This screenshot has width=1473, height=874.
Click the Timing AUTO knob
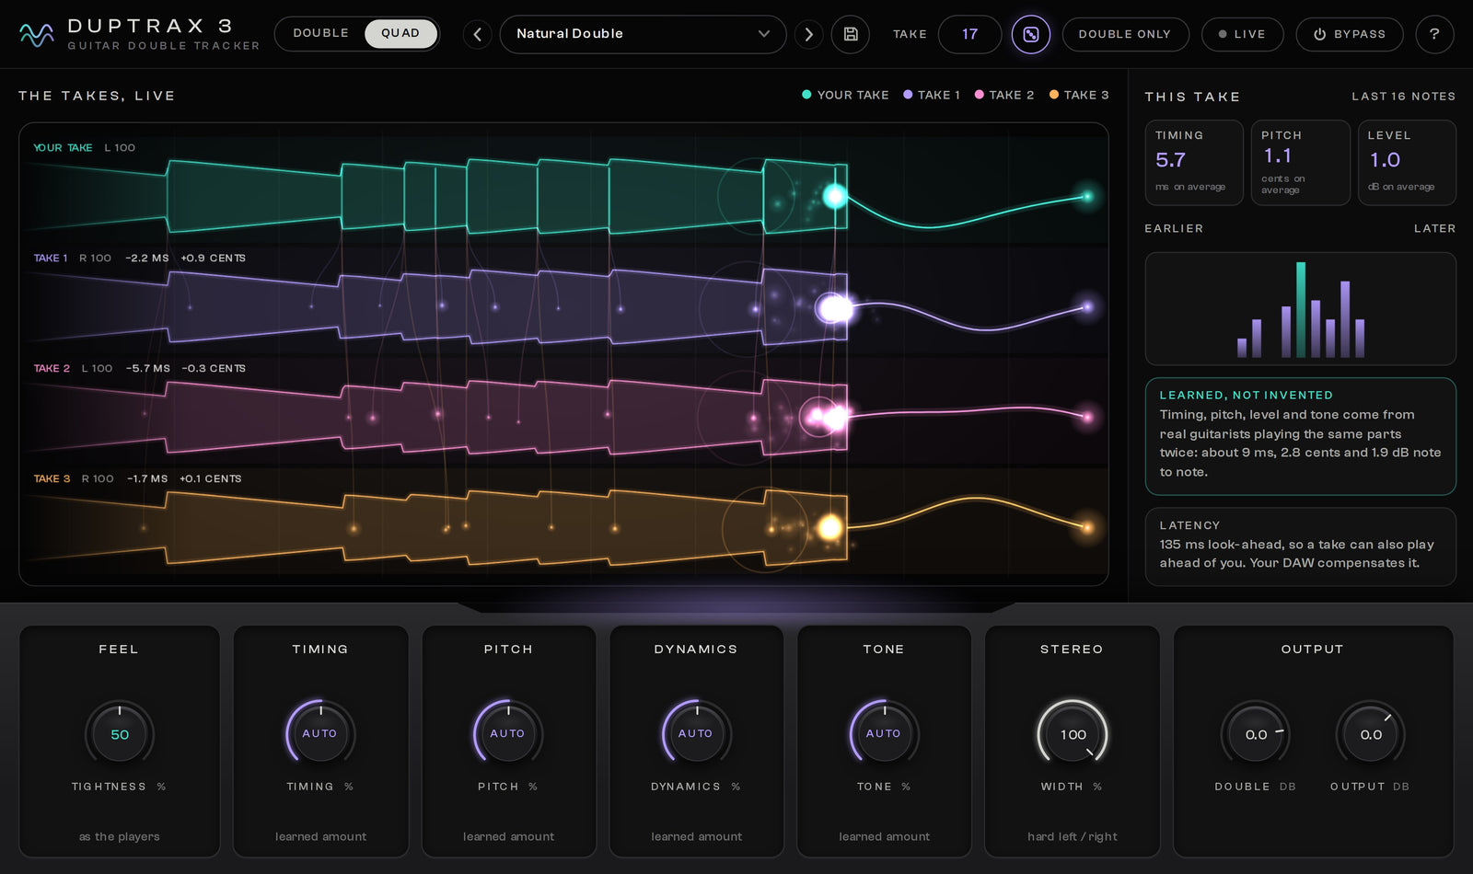pos(320,734)
